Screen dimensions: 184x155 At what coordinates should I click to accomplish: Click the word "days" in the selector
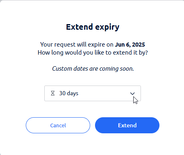72,94
